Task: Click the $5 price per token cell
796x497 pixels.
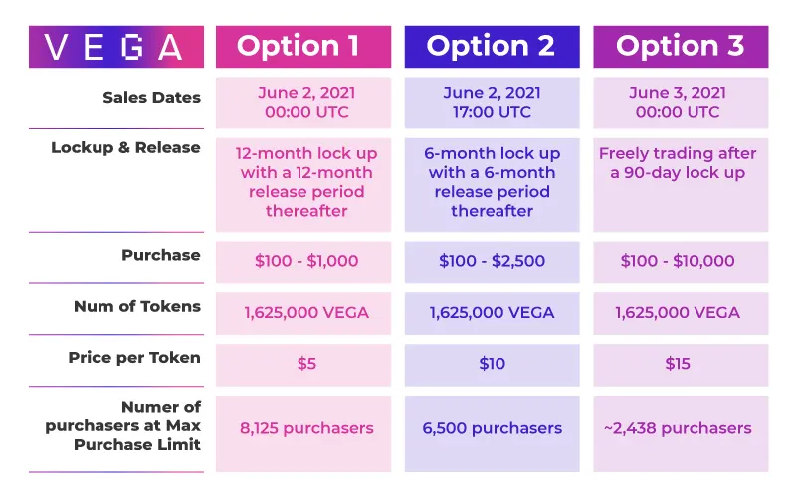Action: (303, 365)
